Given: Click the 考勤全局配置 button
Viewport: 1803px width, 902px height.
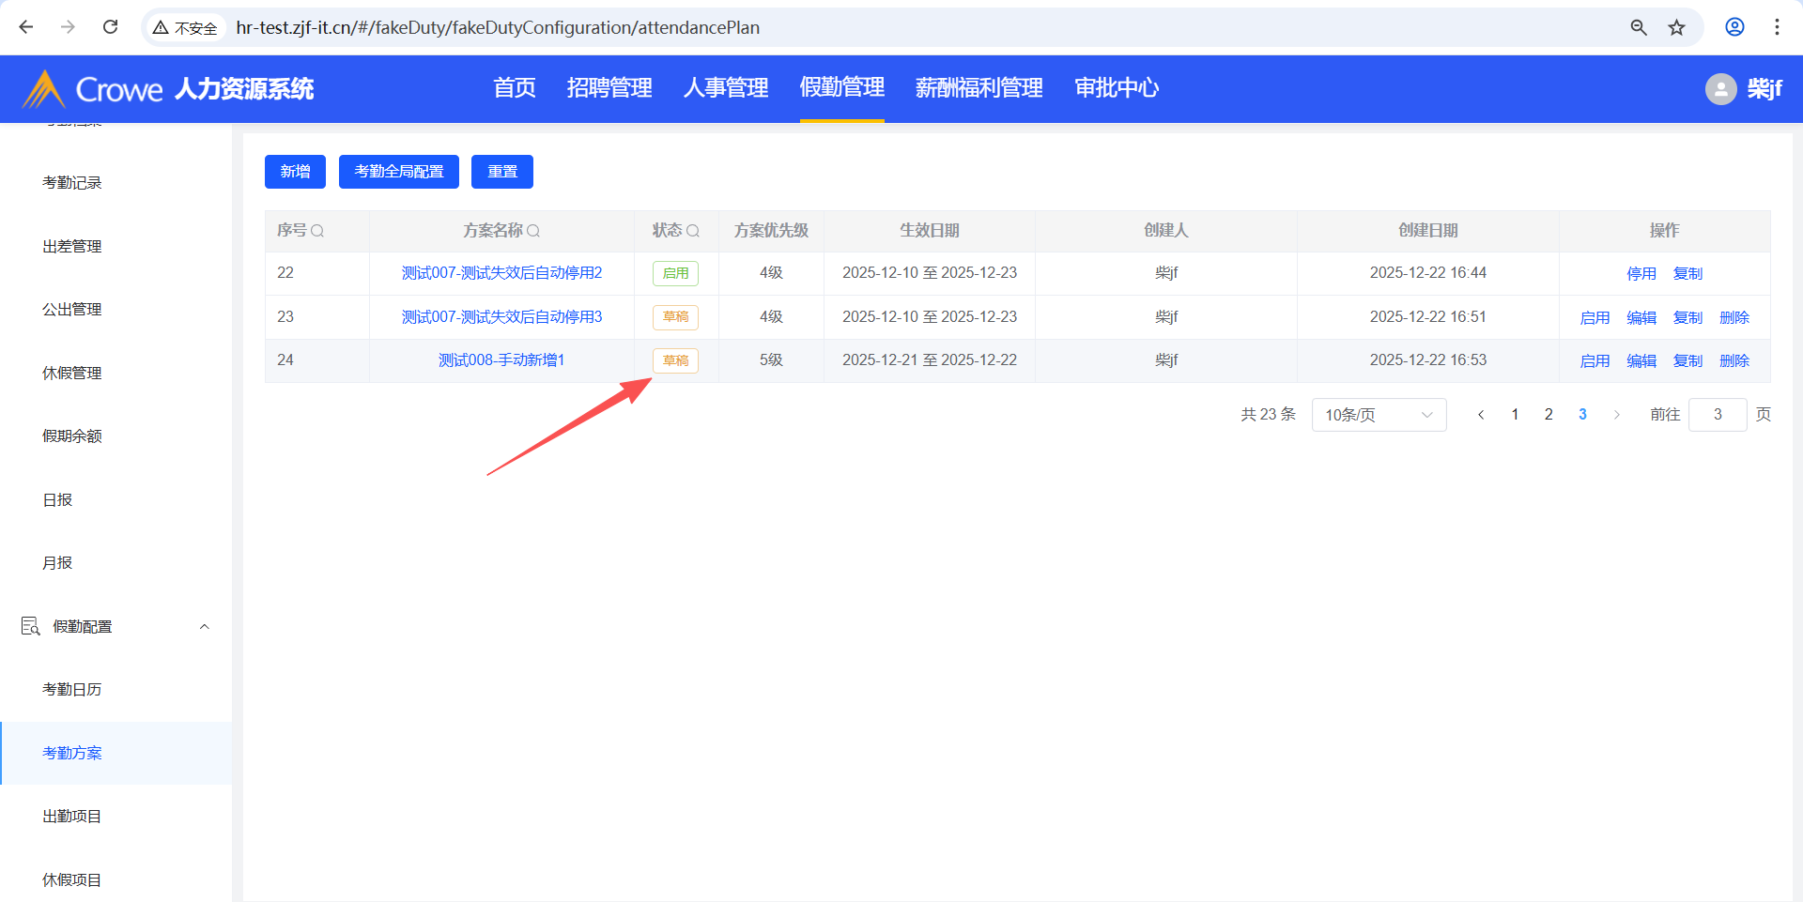Looking at the screenshot, I should click(398, 172).
